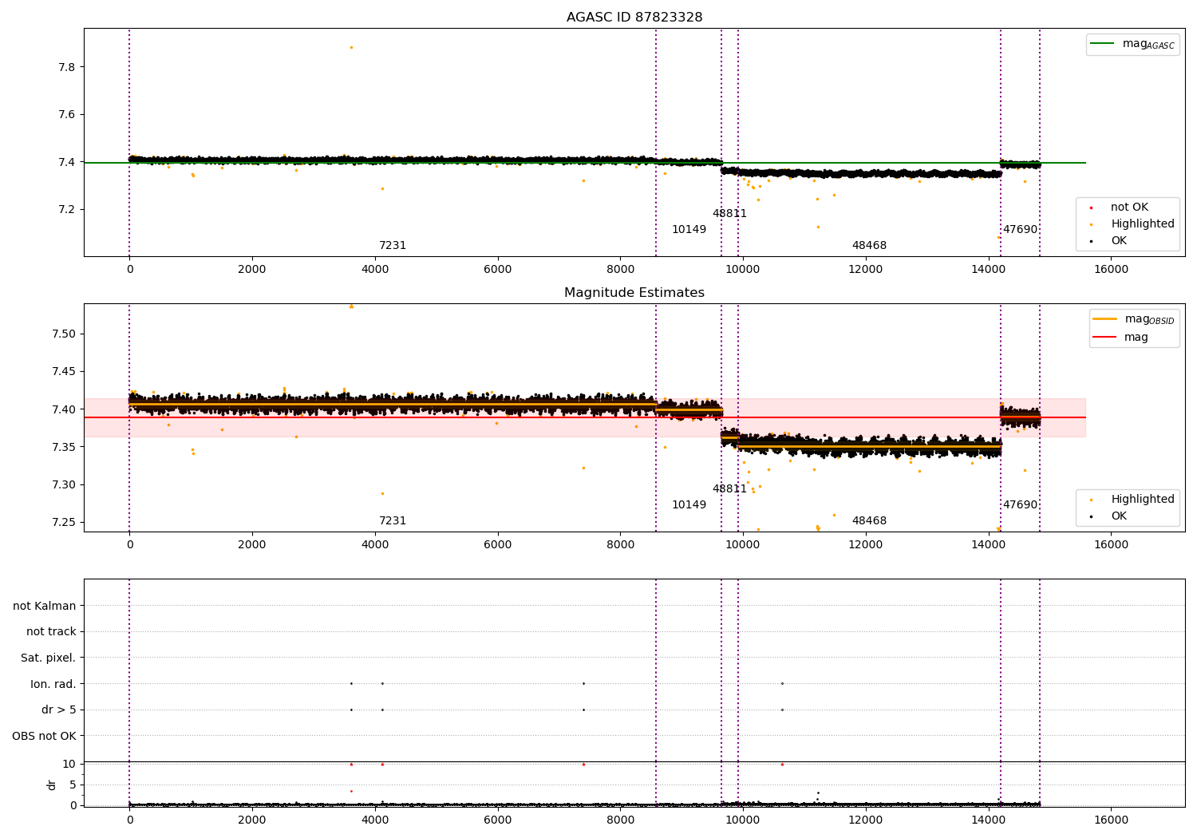Click the orange outlier near 7.29 at x=4100 in middle plot

coord(382,493)
